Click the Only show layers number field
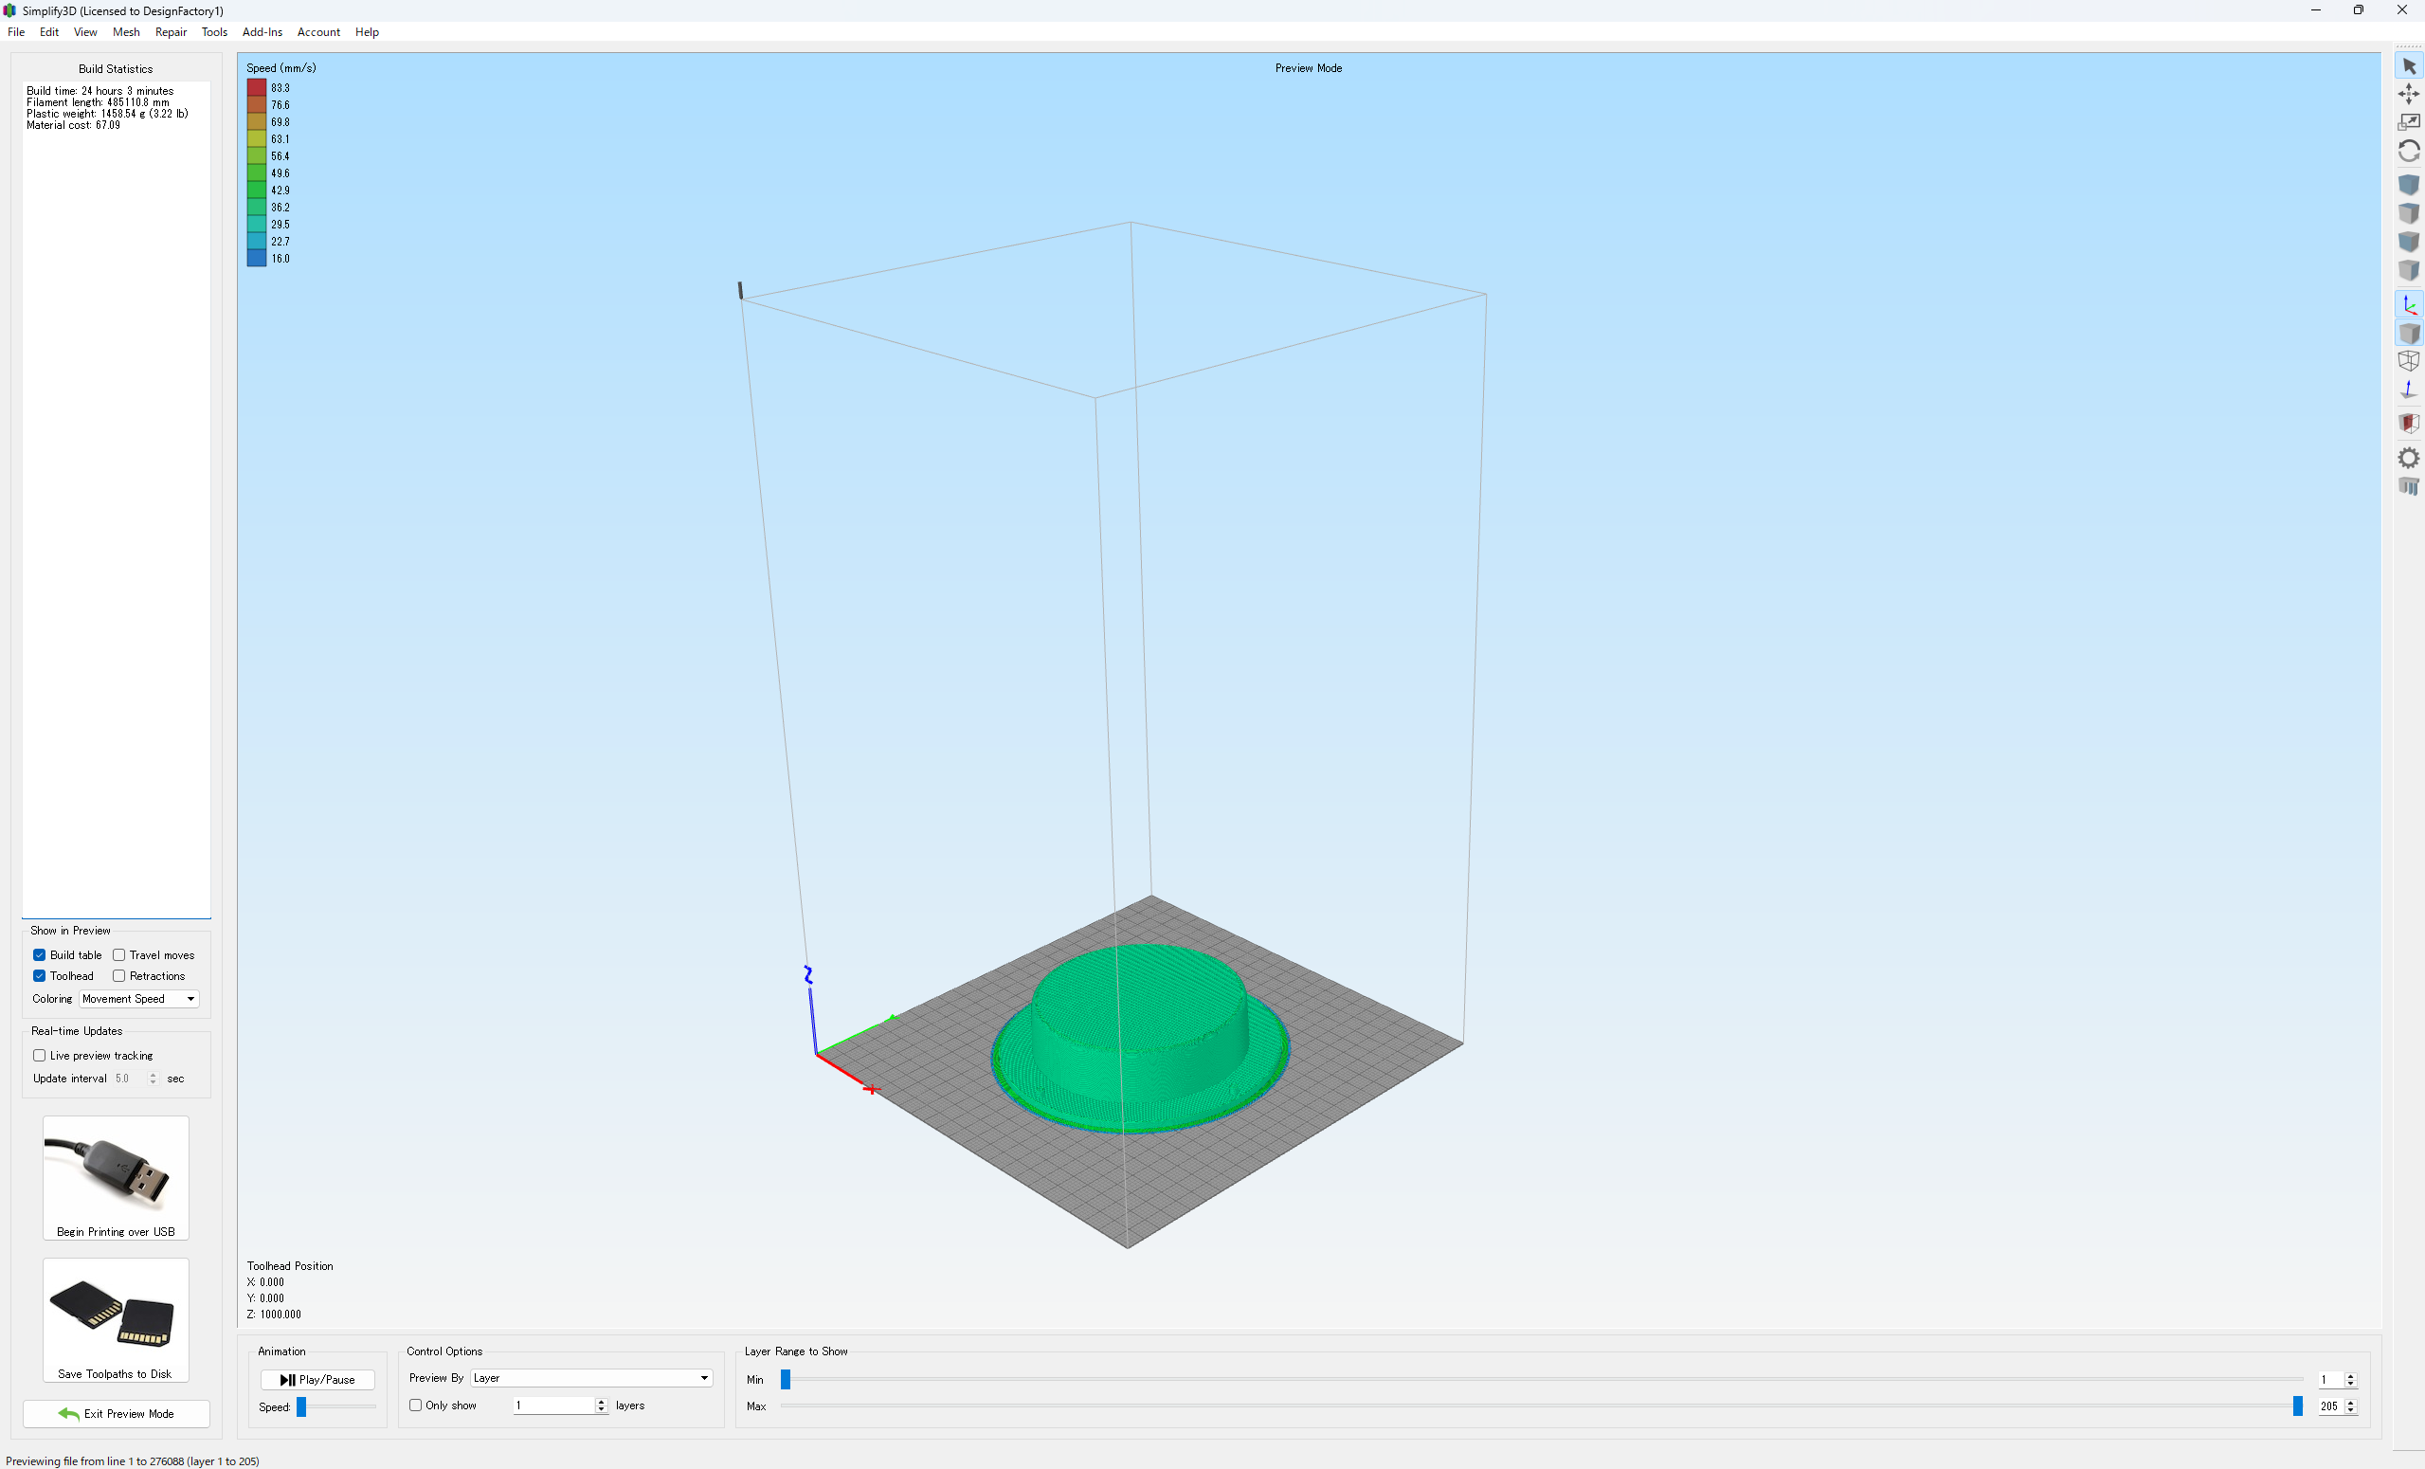Screen dimensions: 2425x1469 [x=553, y=1405]
